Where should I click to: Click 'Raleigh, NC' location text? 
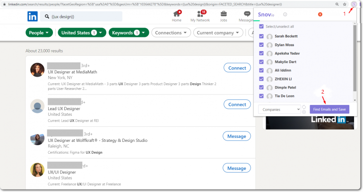(58, 146)
